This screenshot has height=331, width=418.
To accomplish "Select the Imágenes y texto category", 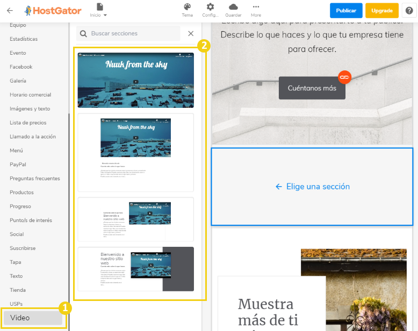I will tap(30, 109).
